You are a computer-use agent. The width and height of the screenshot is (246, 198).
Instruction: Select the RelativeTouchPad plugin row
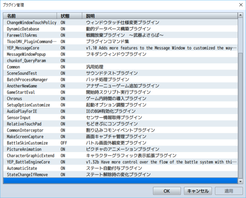tap(120, 124)
